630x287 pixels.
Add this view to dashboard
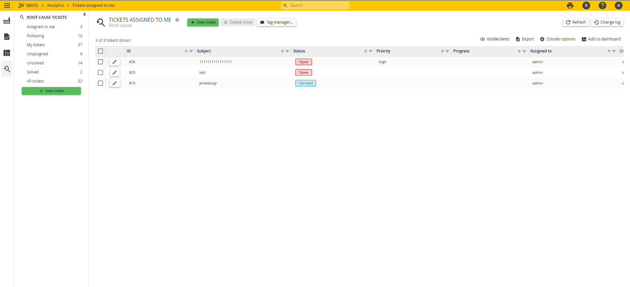point(601,39)
